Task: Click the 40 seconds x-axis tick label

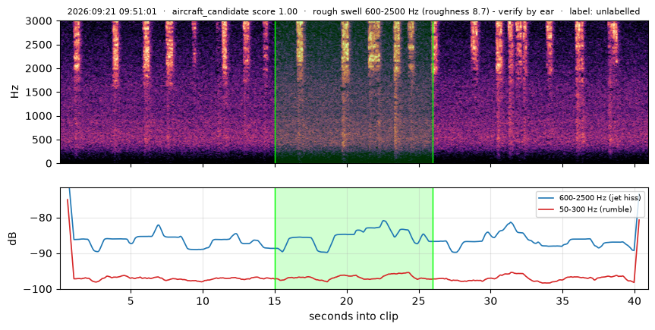Action: point(635,300)
